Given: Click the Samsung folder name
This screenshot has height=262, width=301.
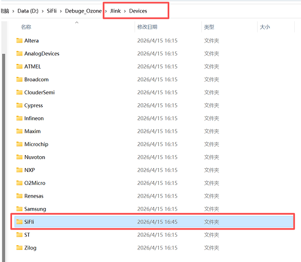Looking at the screenshot, I should click(x=36, y=209).
